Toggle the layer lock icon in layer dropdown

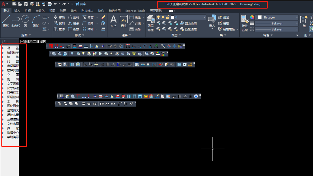pos(168,18)
